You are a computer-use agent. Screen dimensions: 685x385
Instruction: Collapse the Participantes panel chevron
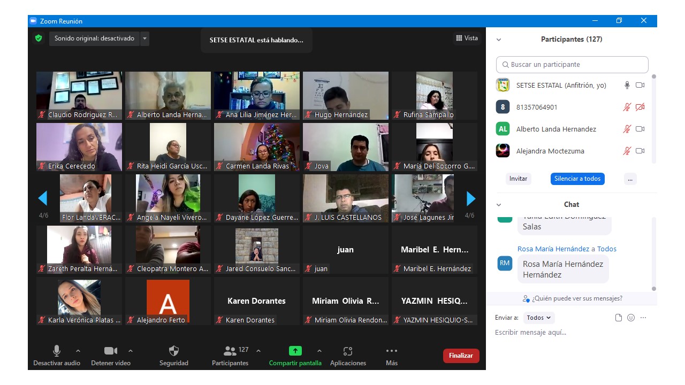(499, 40)
